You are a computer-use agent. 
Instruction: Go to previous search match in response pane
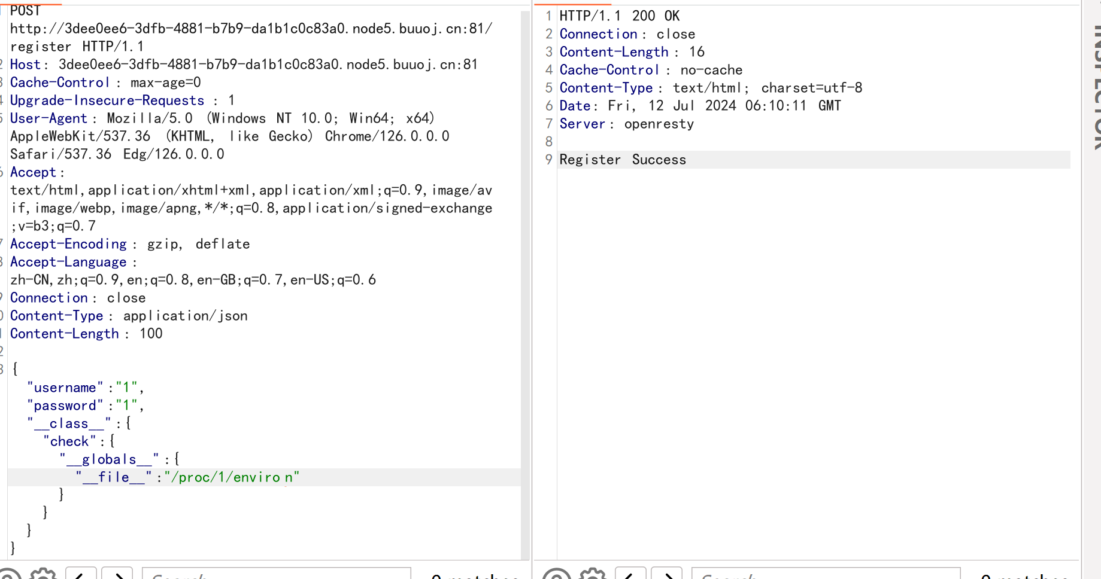[630, 574]
